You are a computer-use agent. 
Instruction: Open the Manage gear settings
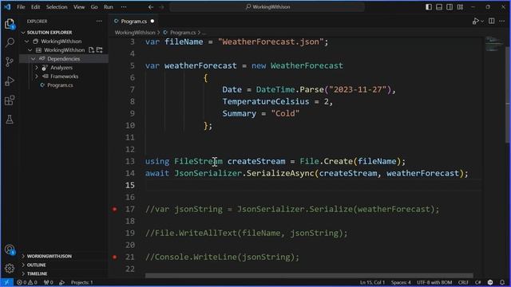click(10, 269)
